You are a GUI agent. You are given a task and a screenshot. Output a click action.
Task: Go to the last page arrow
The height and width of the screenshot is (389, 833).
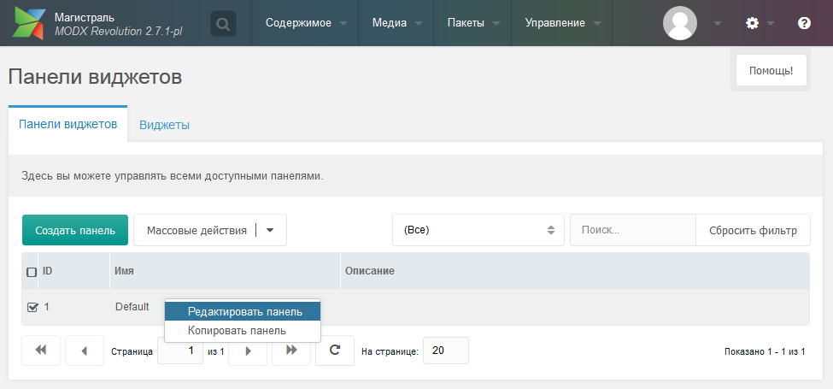[291, 351]
